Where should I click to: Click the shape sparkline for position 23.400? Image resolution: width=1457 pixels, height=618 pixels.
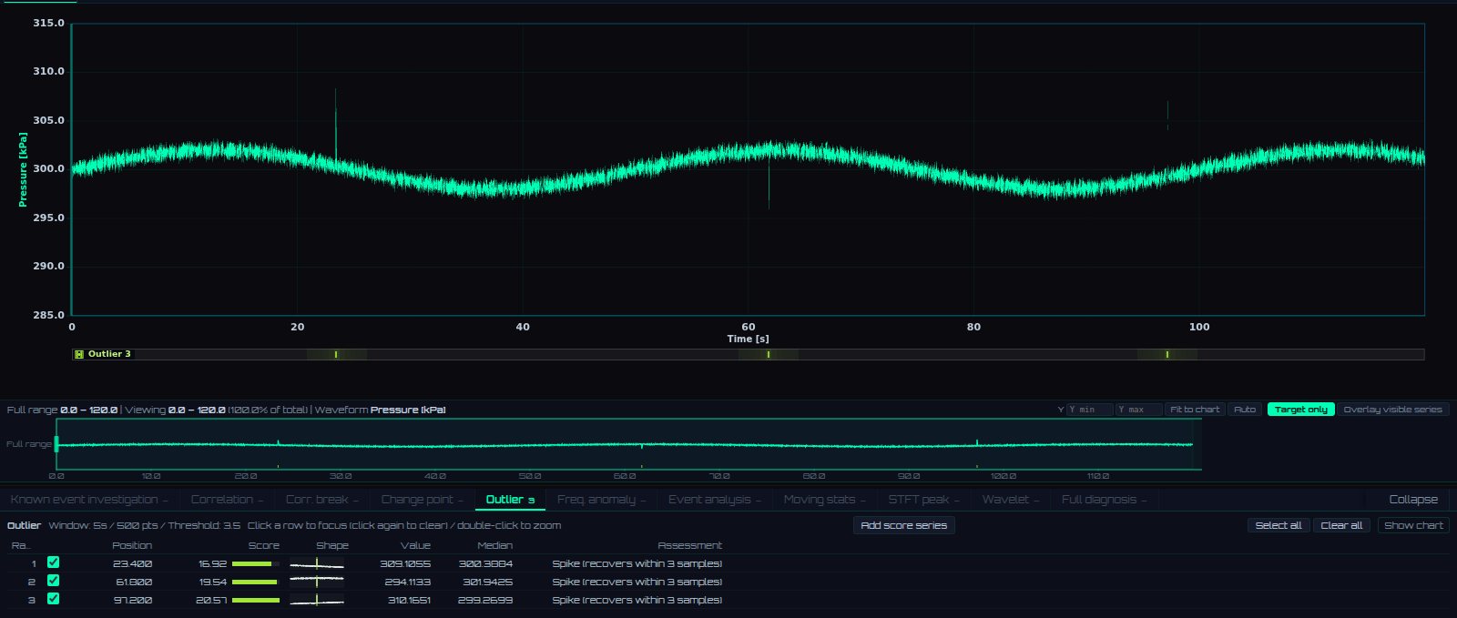coord(317,564)
